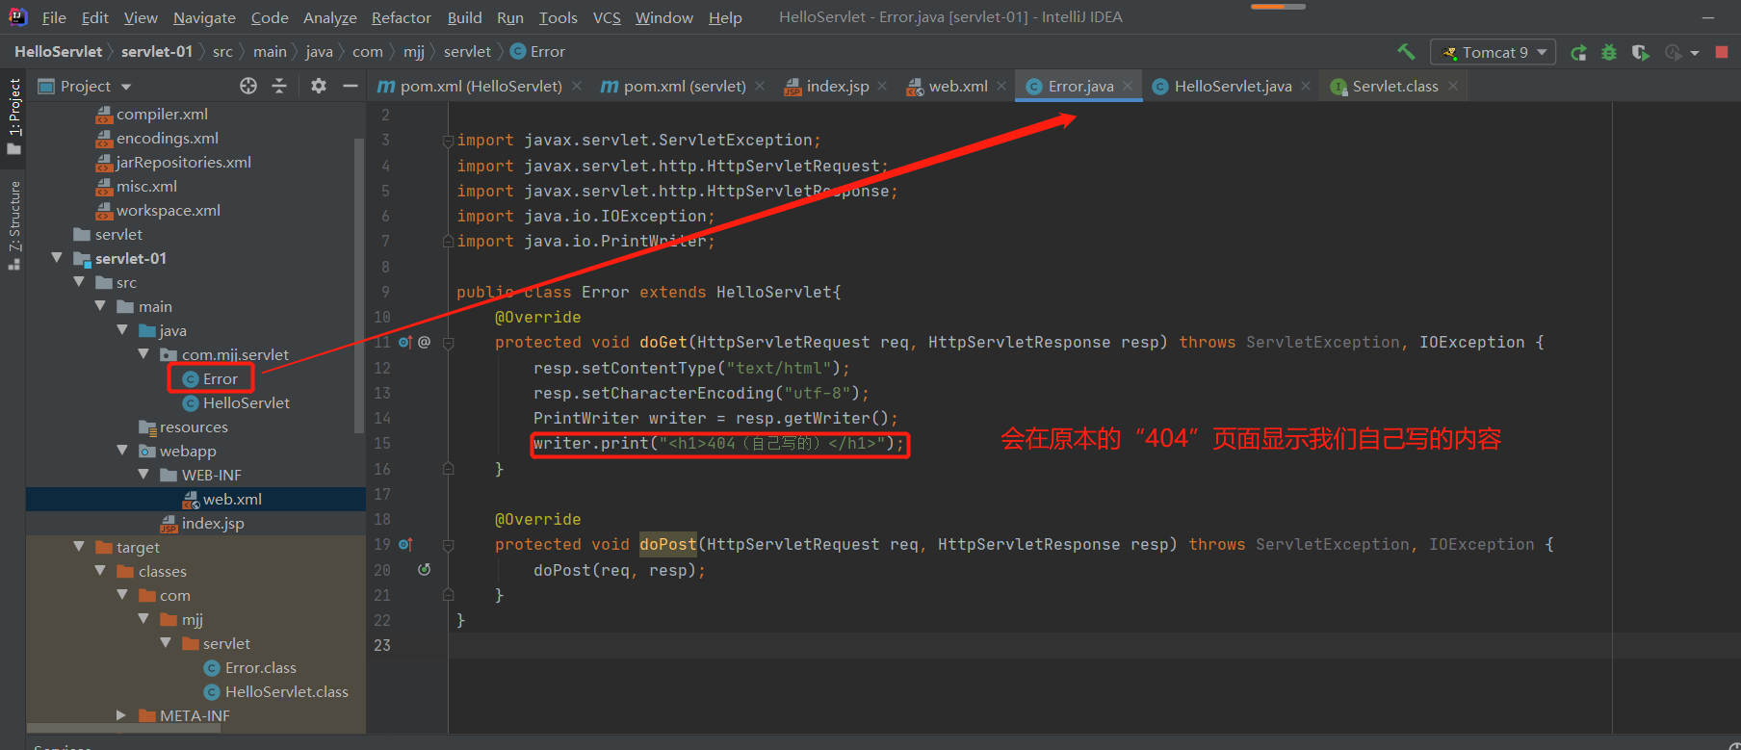Click the override gutter icon on line 19

click(x=405, y=544)
